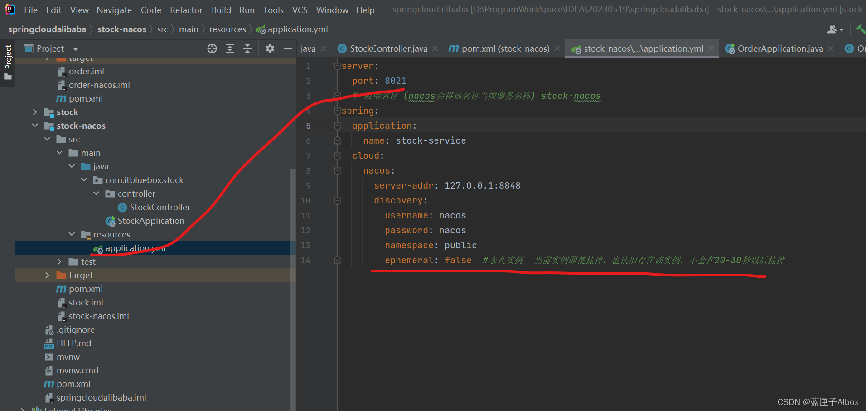This screenshot has width=866, height=411.
Task: Select .gitignore file
Action: (76, 329)
